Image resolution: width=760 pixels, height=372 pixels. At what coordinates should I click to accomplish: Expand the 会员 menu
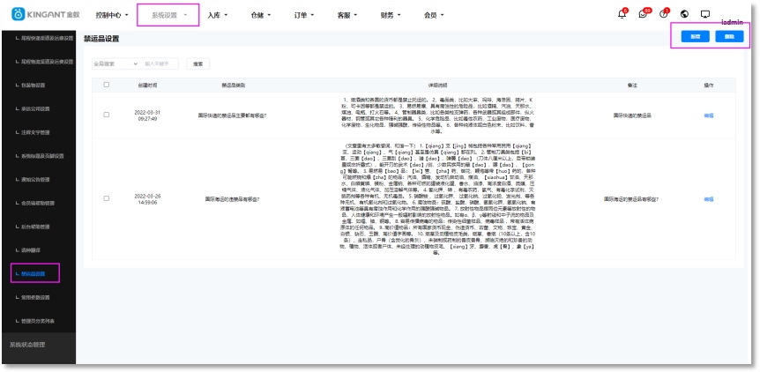click(x=434, y=15)
